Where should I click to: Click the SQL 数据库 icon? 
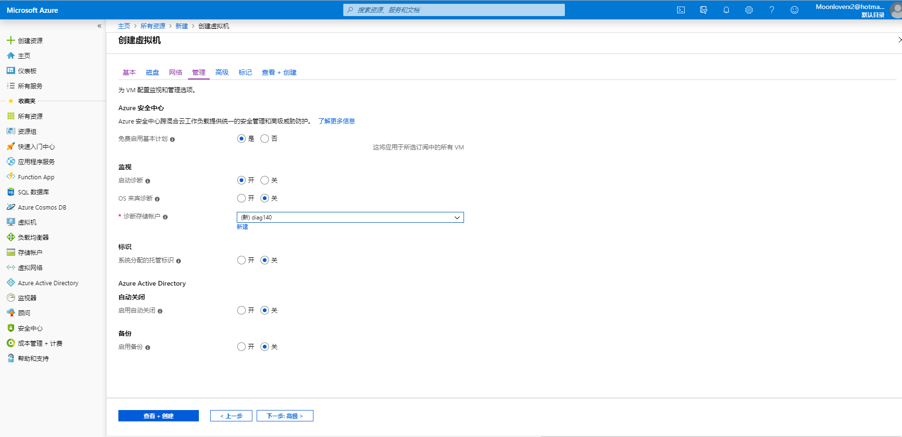(x=10, y=192)
